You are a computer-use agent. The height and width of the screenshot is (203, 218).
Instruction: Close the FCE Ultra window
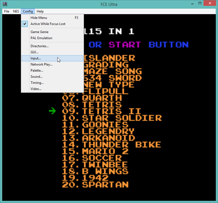pyautogui.click(x=210, y=3)
